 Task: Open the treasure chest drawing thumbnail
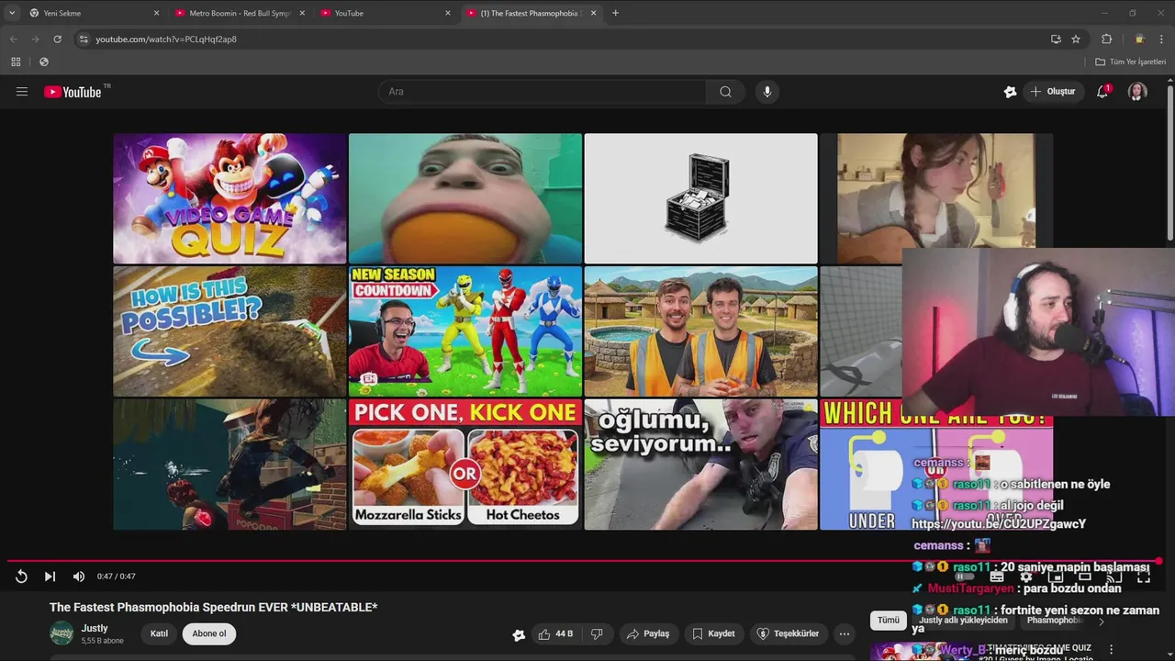[701, 198]
